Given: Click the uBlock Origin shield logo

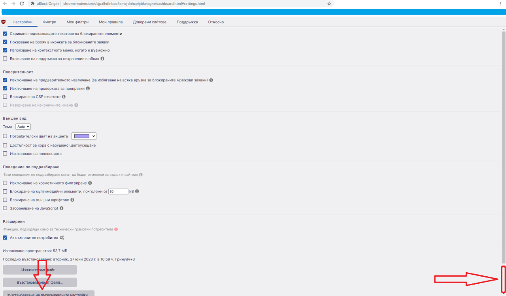Looking at the screenshot, I should [x=4, y=22].
